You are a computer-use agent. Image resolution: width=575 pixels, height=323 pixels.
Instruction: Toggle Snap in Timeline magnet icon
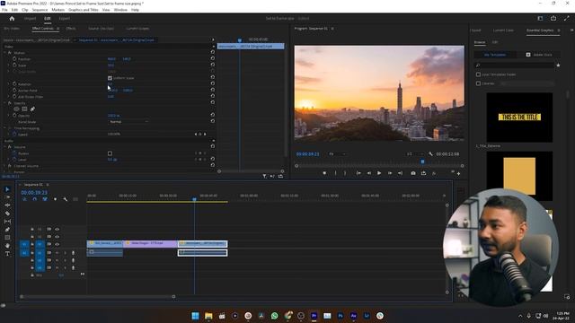(34, 199)
